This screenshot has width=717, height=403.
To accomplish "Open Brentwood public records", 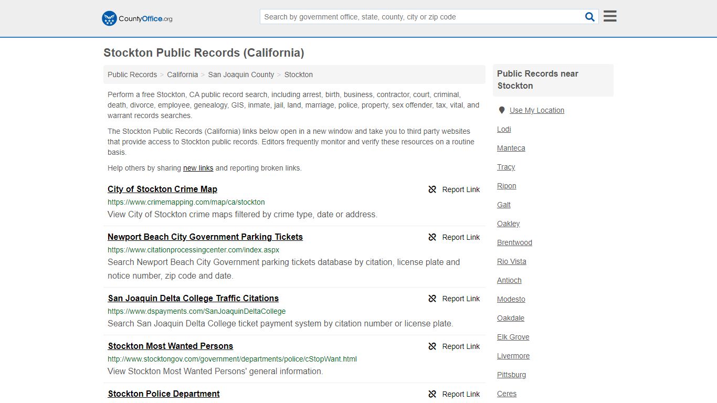I will pos(514,242).
